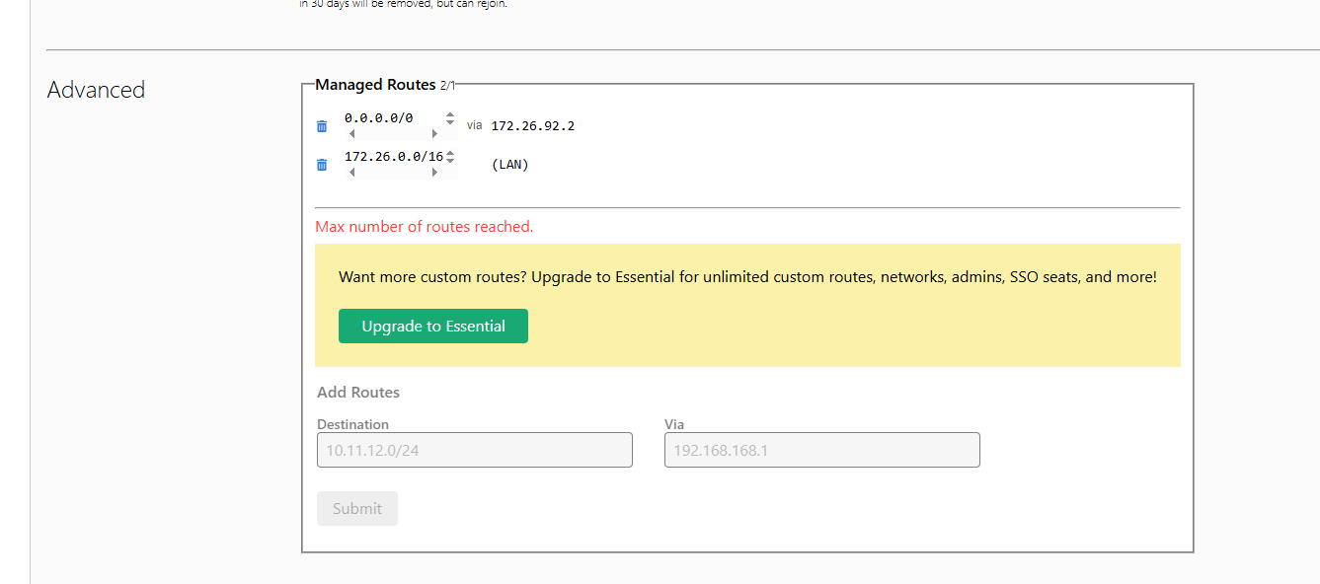Image resolution: width=1320 pixels, height=584 pixels.
Task: Click the Advanced section title
Action: [x=96, y=90]
